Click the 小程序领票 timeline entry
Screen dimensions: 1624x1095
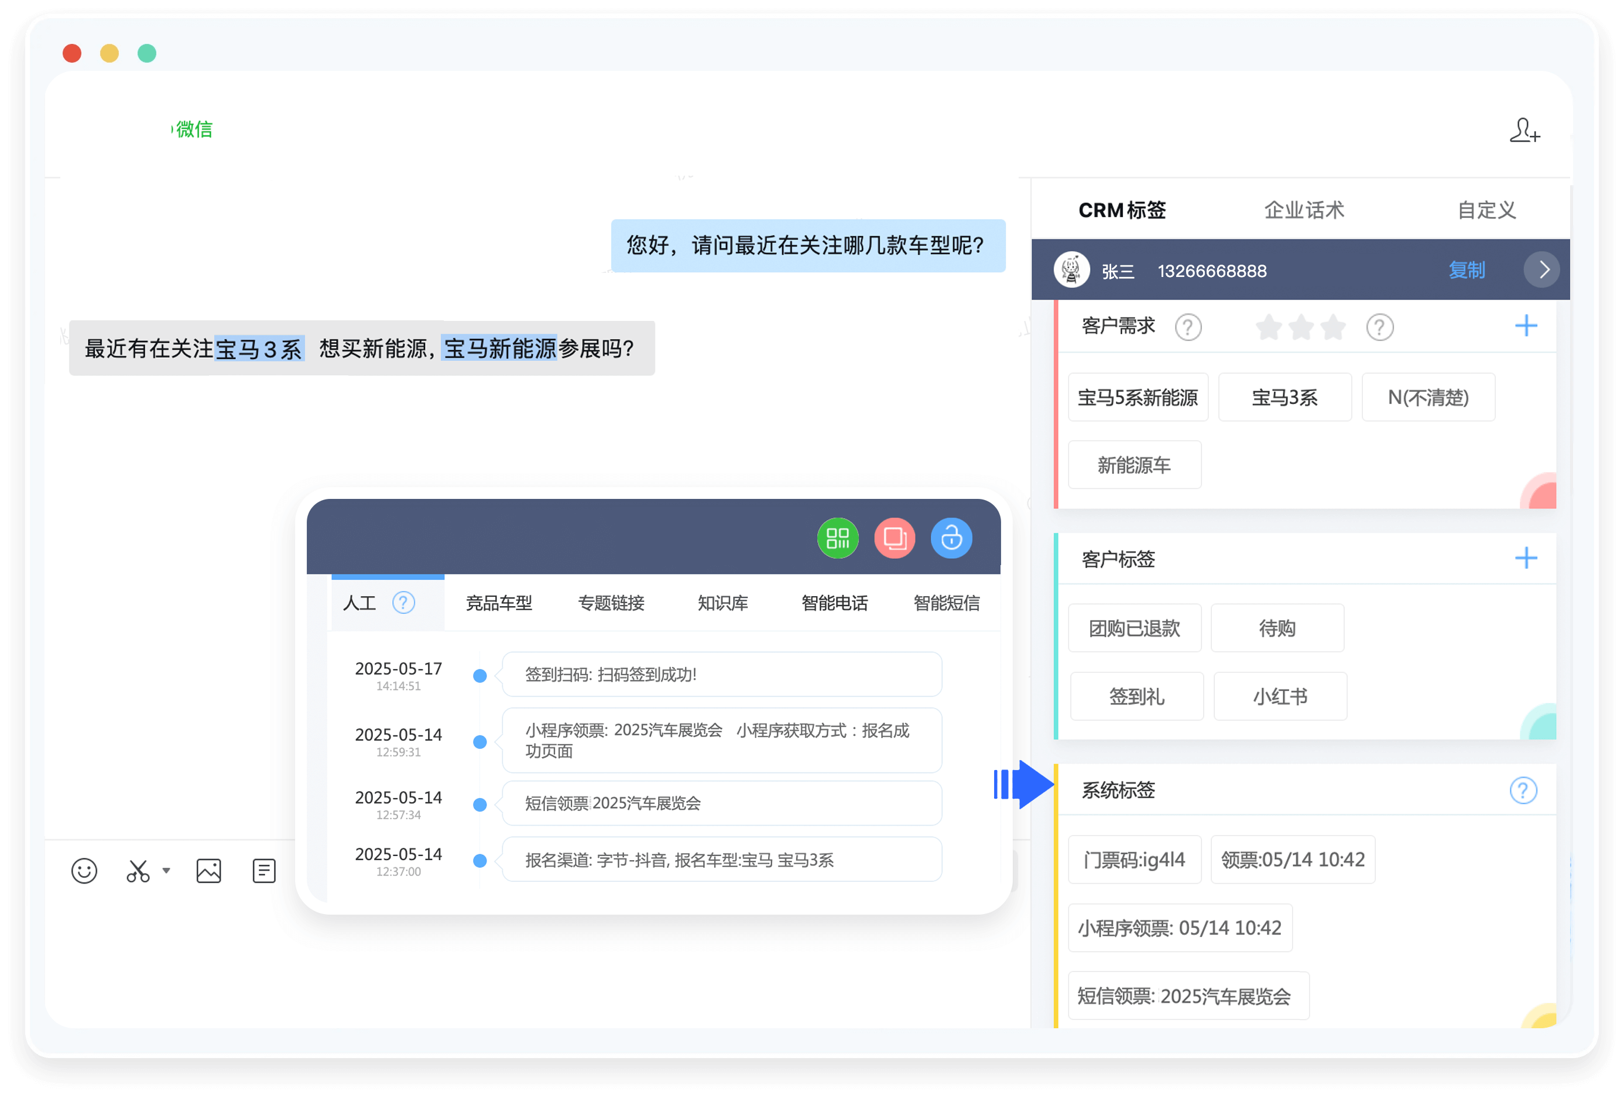(x=721, y=740)
